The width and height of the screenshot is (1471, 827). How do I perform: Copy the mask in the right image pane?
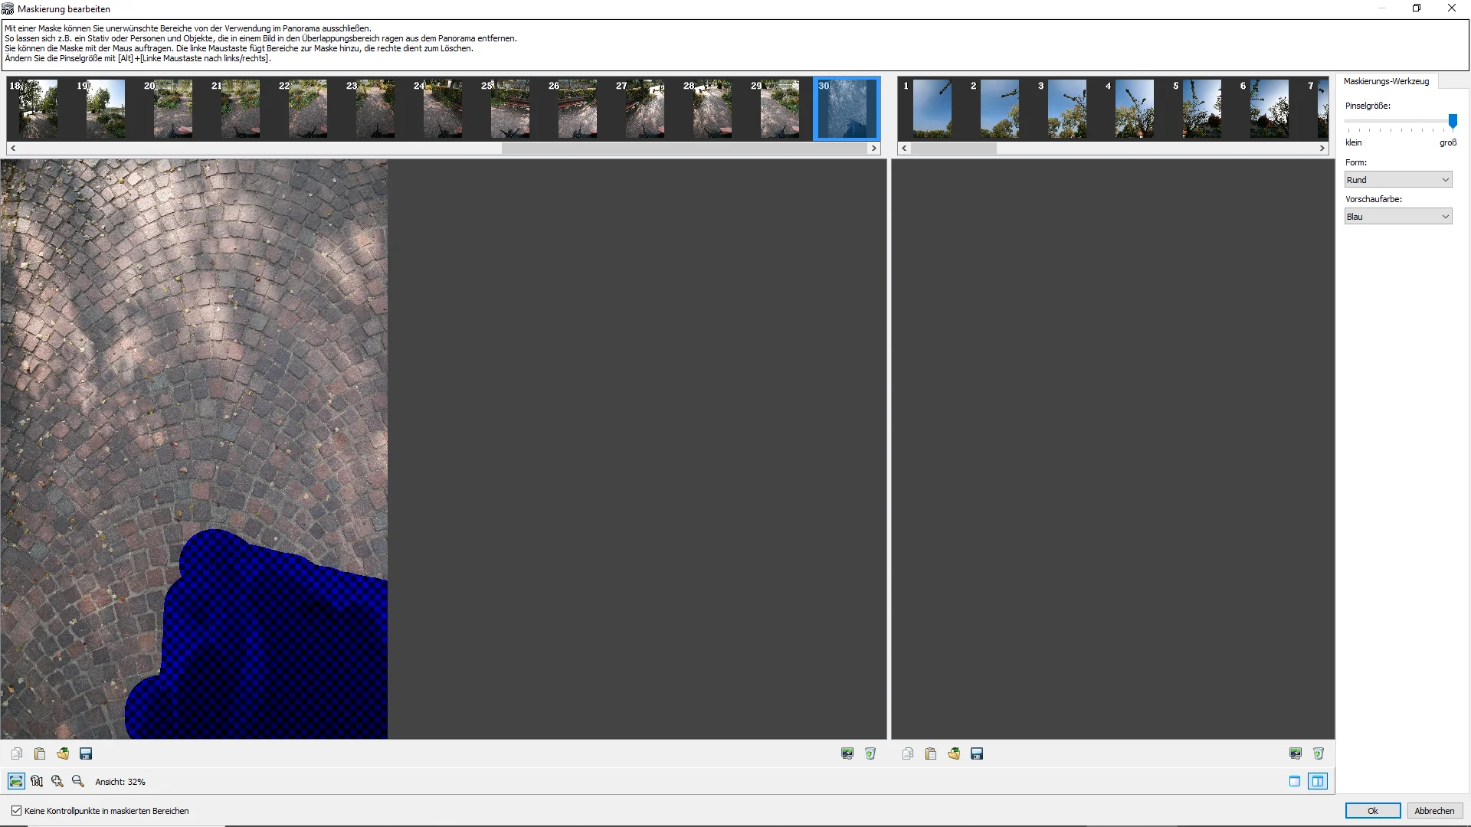[908, 753]
